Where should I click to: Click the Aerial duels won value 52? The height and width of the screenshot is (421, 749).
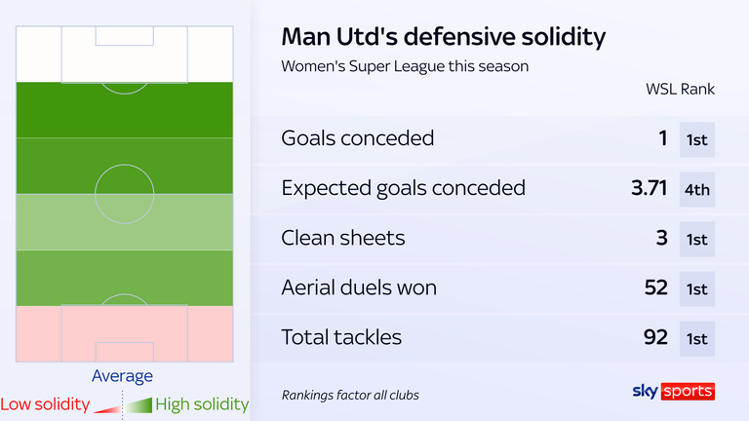[x=655, y=287]
